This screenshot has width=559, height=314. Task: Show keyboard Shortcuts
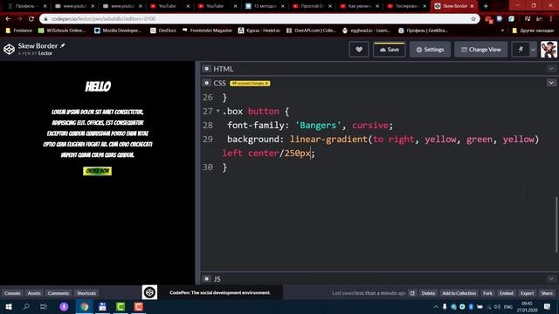pyautogui.click(x=86, y=293)
